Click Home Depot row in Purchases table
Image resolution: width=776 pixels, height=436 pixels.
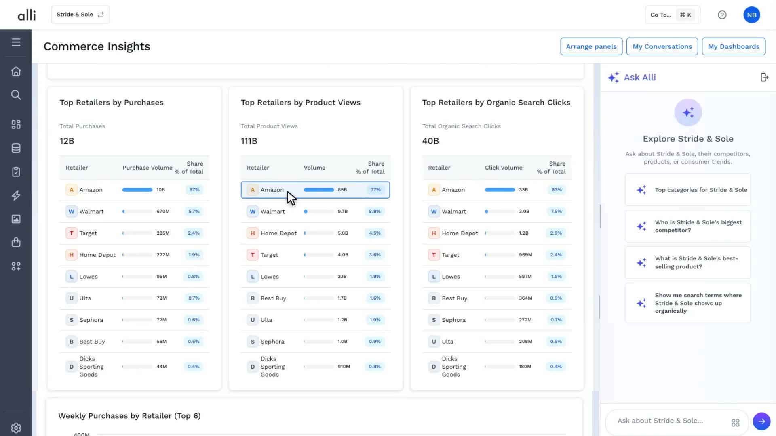pyautogui.click(x=134, y=255)
